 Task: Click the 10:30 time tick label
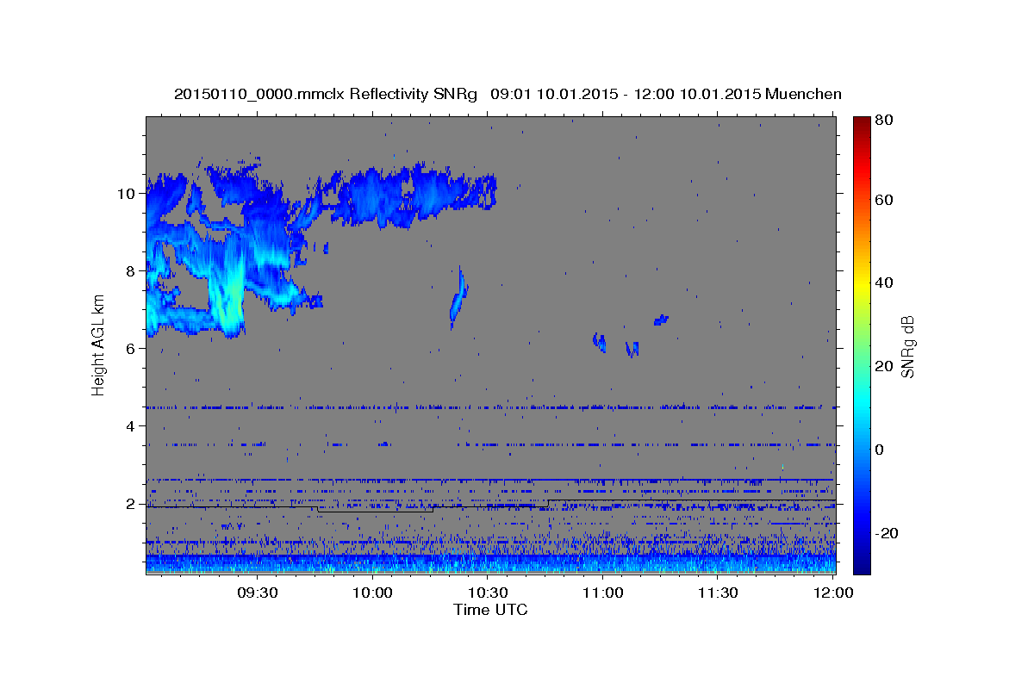click(487, 593)
